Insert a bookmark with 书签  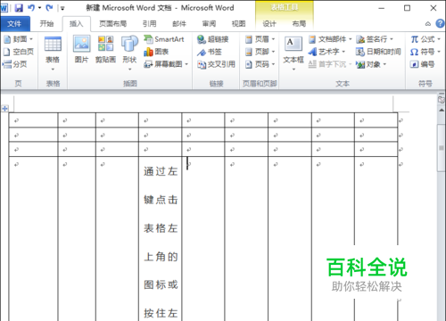tap(210, 52)
